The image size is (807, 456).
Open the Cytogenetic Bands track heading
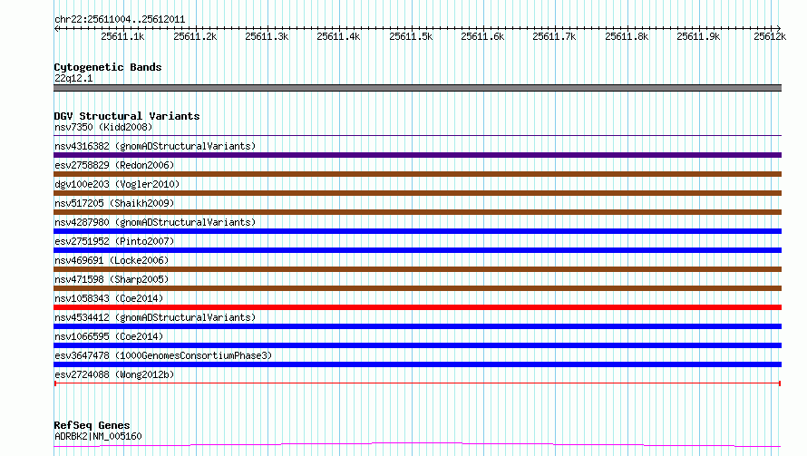pyautogui.click(x=108, y=67)
